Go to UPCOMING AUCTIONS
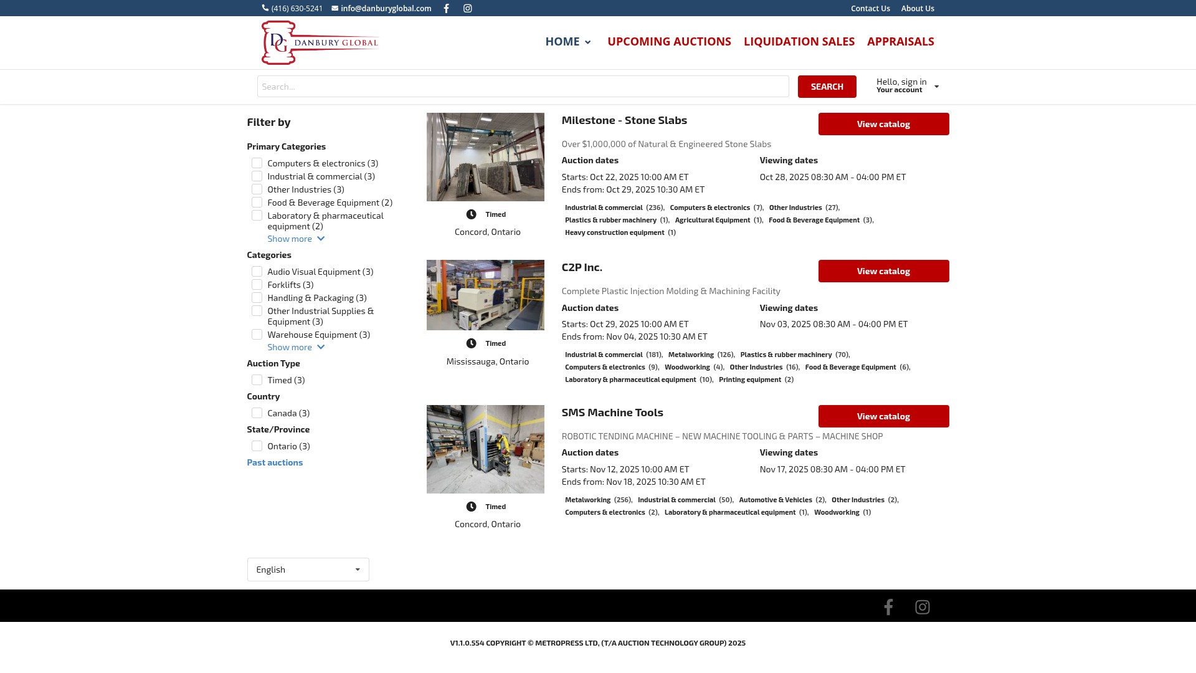This screenshot has height=673, width=1196. pos(669,42)
